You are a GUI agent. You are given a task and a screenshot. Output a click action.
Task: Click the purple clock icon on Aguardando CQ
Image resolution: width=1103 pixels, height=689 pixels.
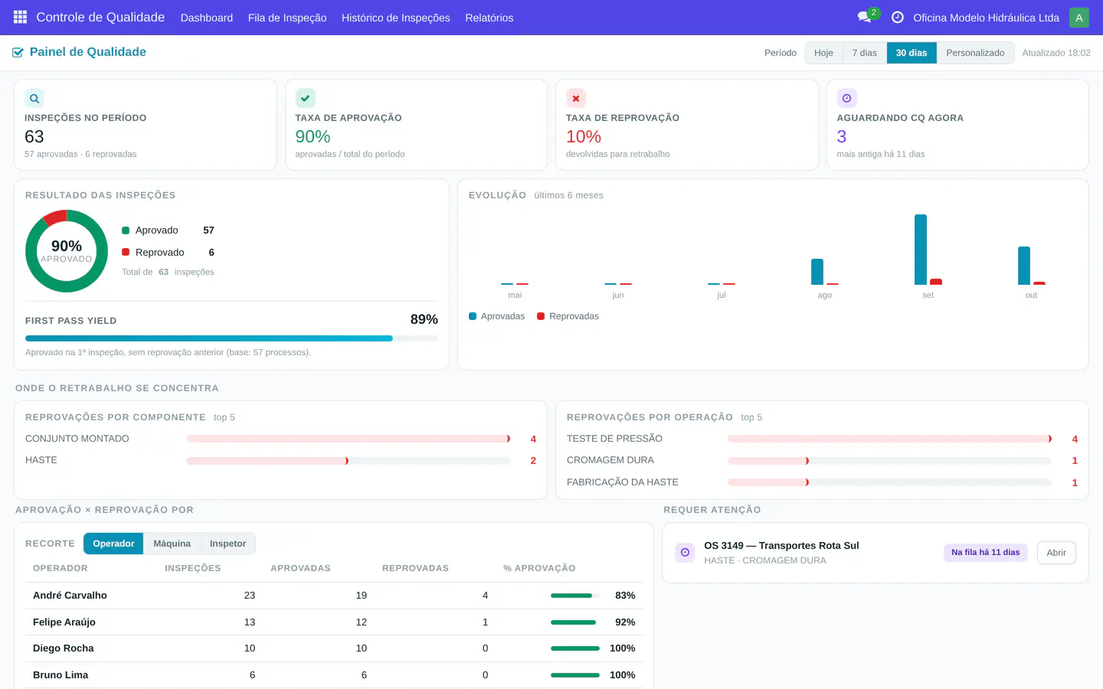tap(846, 98)
